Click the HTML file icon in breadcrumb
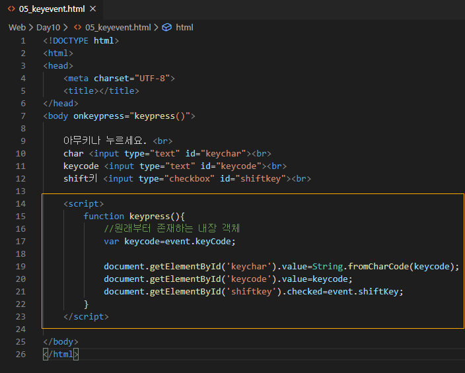 [x=77, y=27]
